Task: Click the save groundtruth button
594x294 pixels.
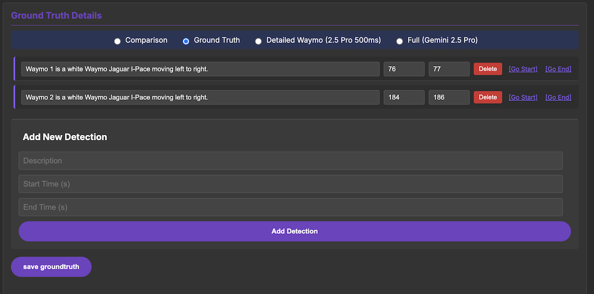Action: coord(51,267)
